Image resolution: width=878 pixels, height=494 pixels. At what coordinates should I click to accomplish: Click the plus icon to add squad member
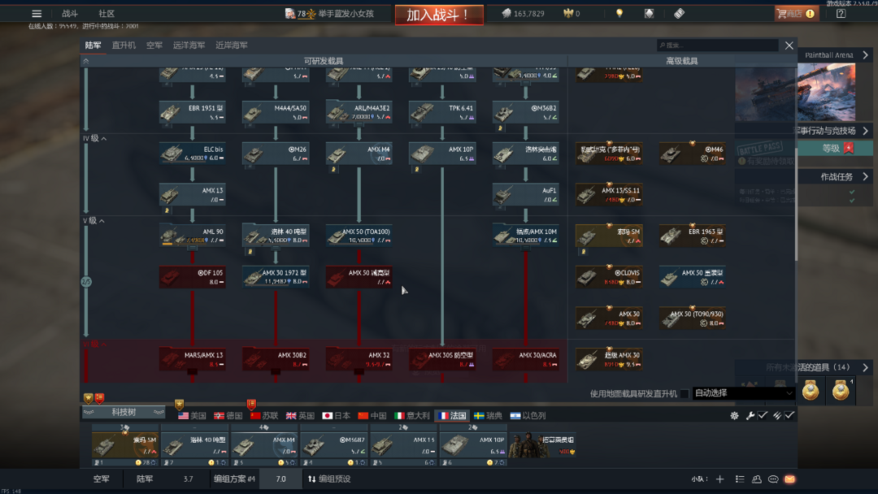click(x=719, y=479)
